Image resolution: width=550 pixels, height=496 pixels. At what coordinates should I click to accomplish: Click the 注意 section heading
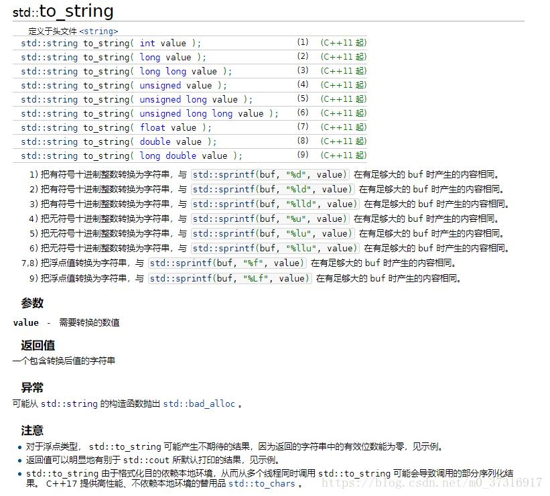click(x=32, y=430)
